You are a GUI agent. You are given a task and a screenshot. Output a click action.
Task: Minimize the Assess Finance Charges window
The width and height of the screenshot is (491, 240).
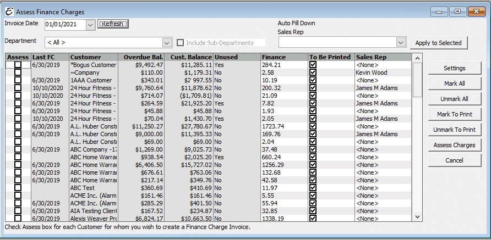tap(439, 12)
